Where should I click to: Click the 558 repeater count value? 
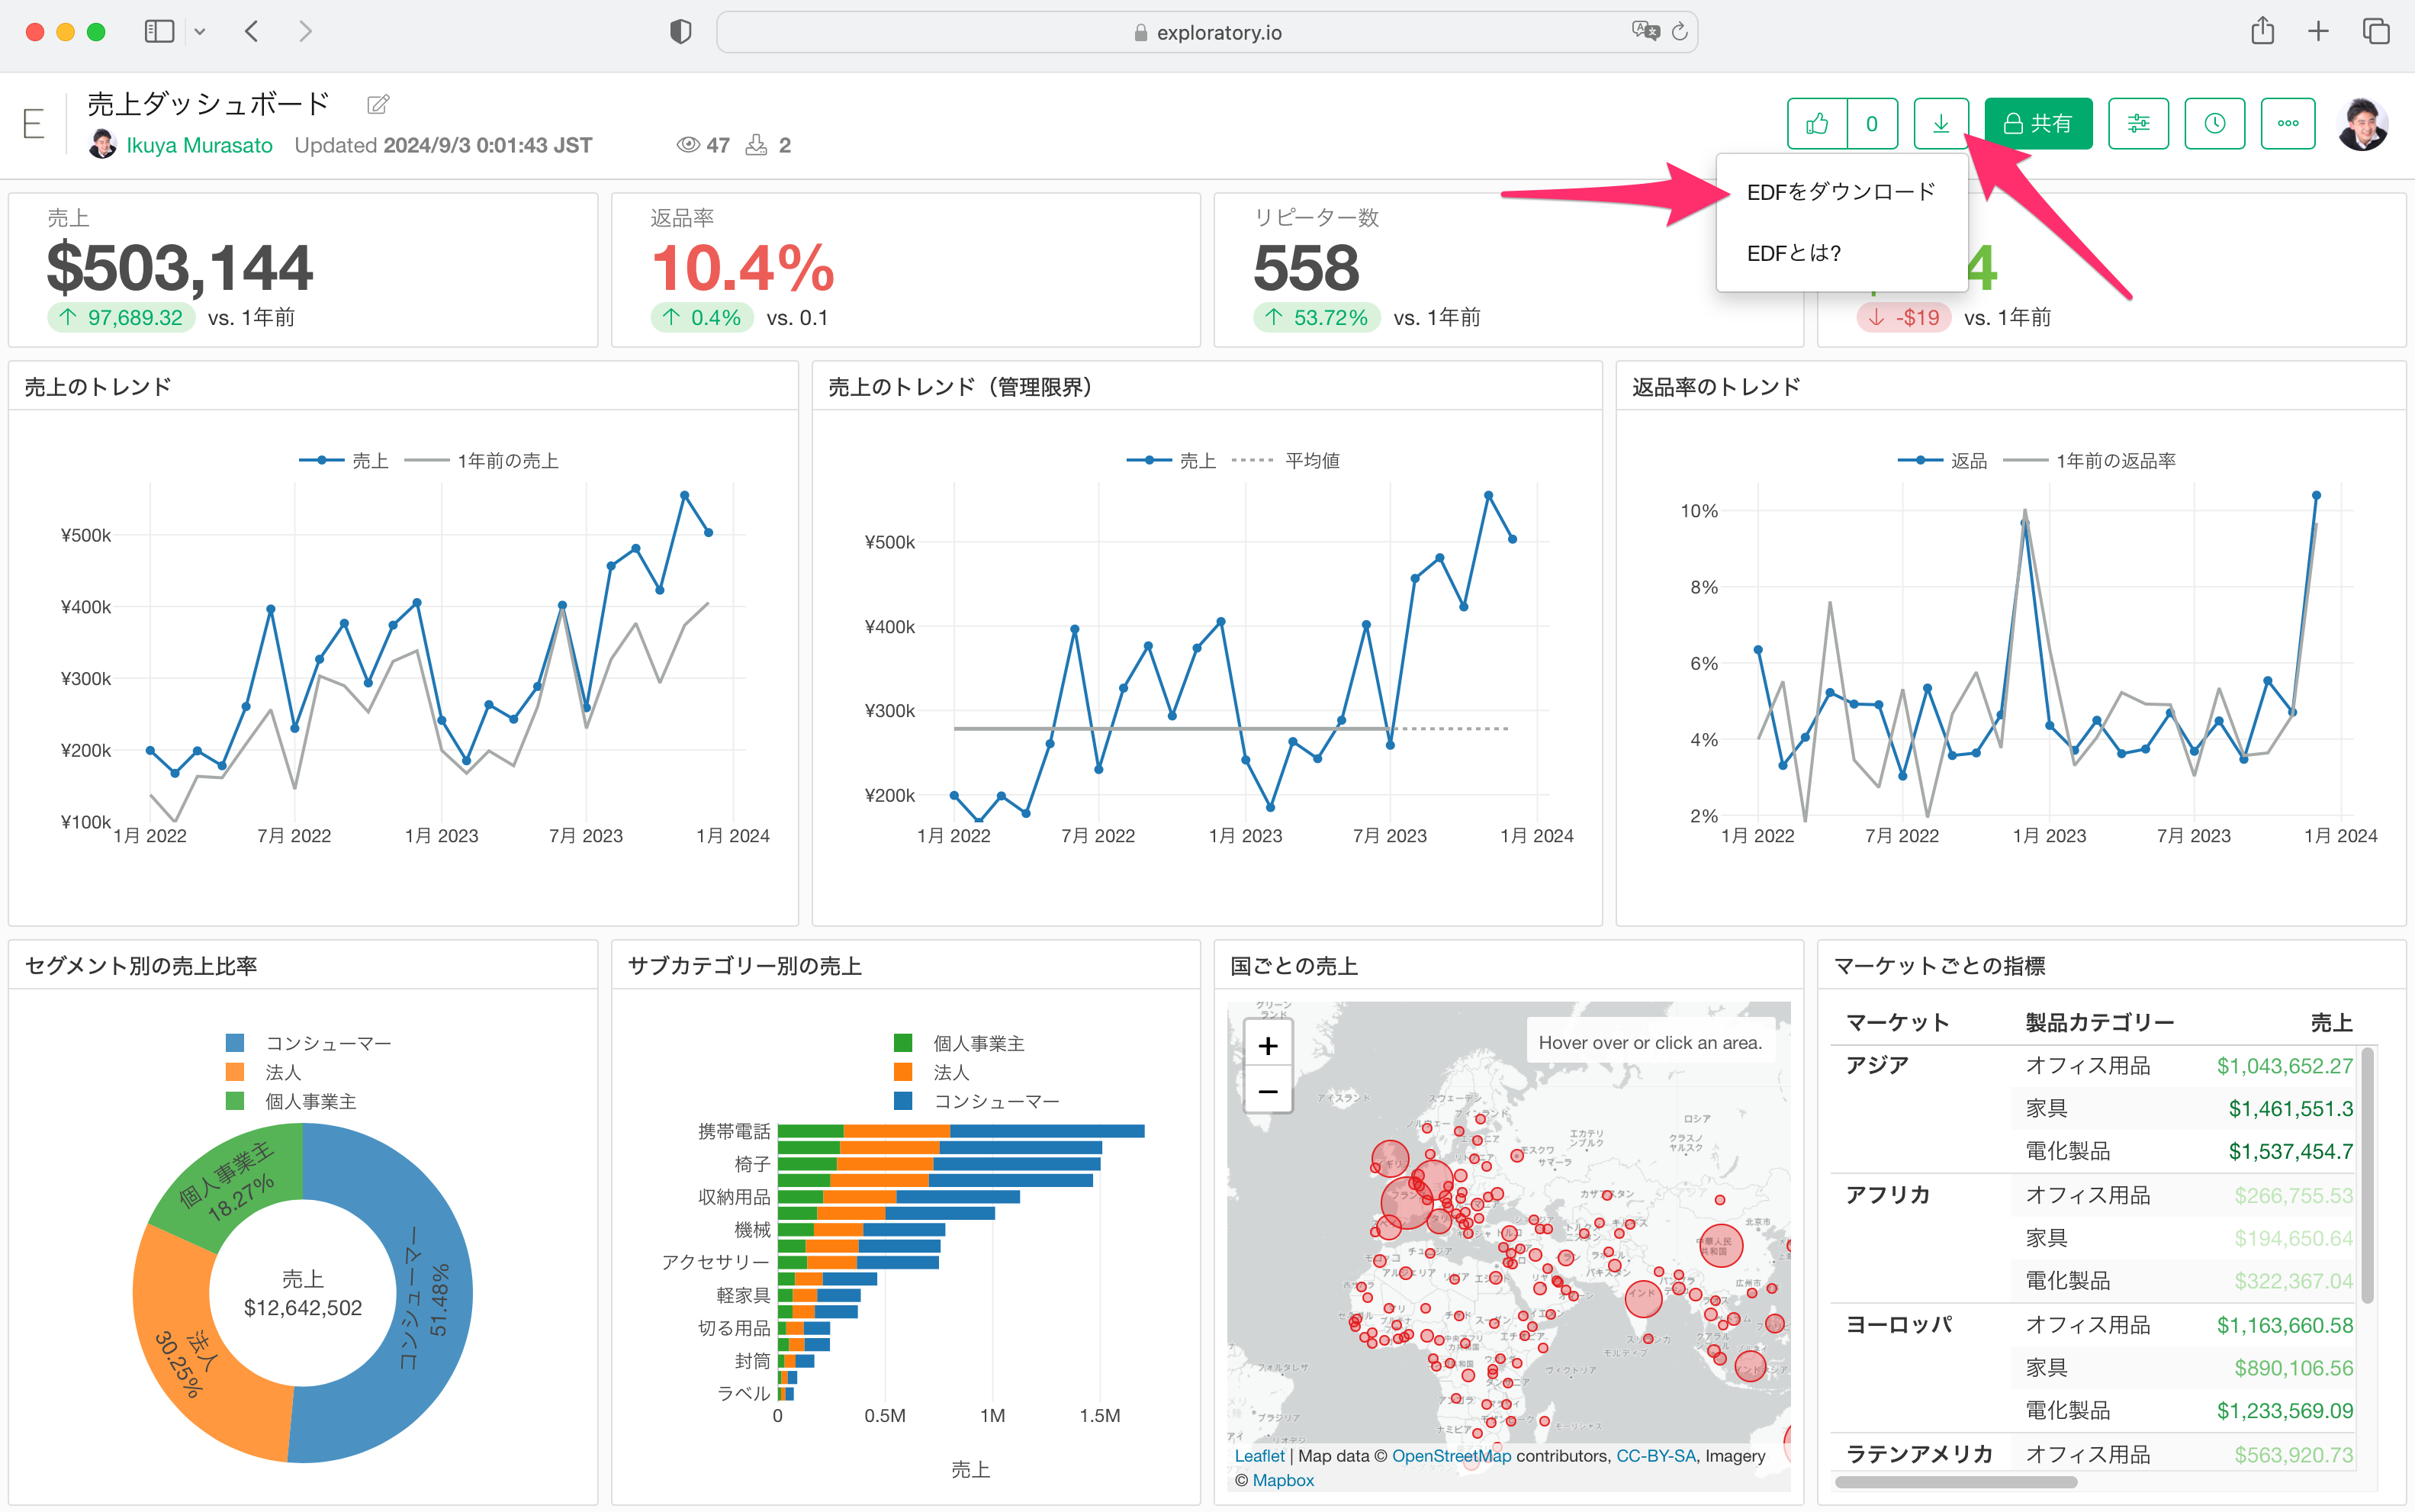(1305, 267)
